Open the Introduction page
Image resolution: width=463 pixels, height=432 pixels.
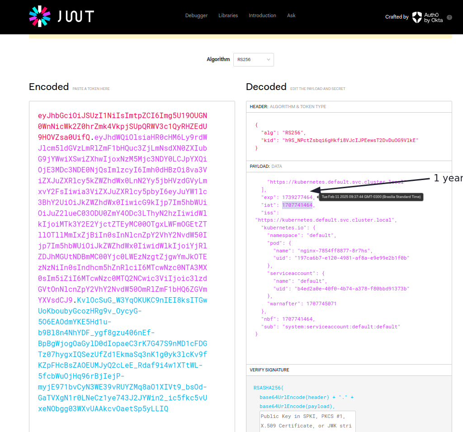pyautogui.click(x=262, y=15)
